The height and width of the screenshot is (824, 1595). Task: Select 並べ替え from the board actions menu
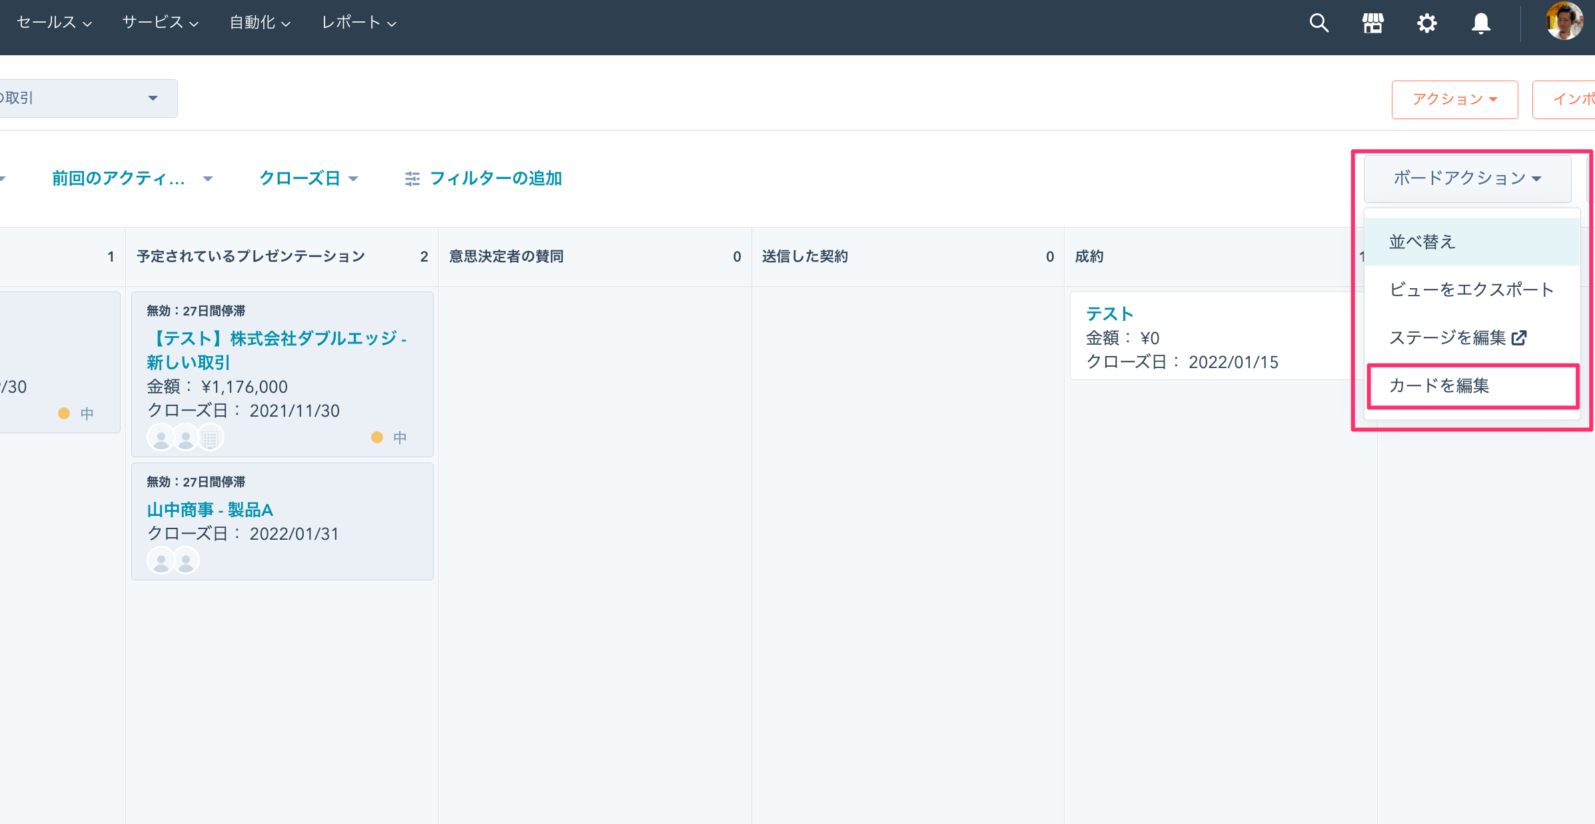coord(1472,242)
